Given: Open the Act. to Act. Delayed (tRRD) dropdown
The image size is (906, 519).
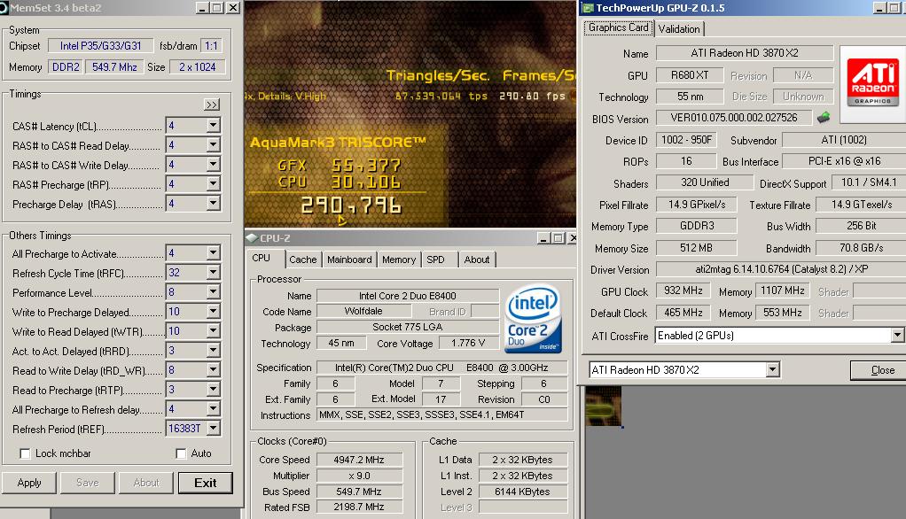Looking at the screenshot, I should point(214,351).
